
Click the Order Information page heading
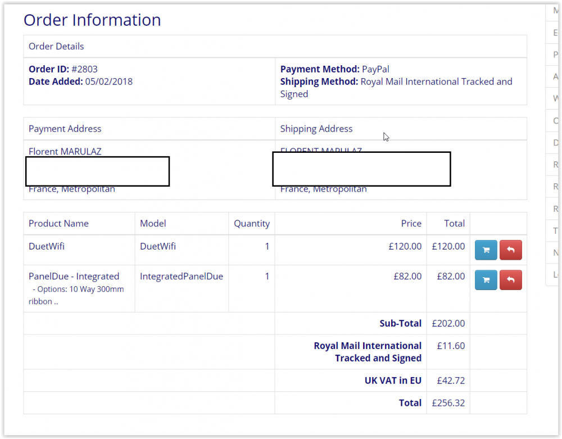(x=92, y=20)
